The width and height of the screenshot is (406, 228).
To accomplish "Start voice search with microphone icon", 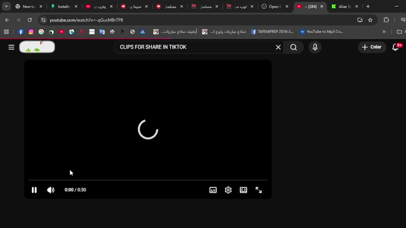I will click(x=315, y=47).
